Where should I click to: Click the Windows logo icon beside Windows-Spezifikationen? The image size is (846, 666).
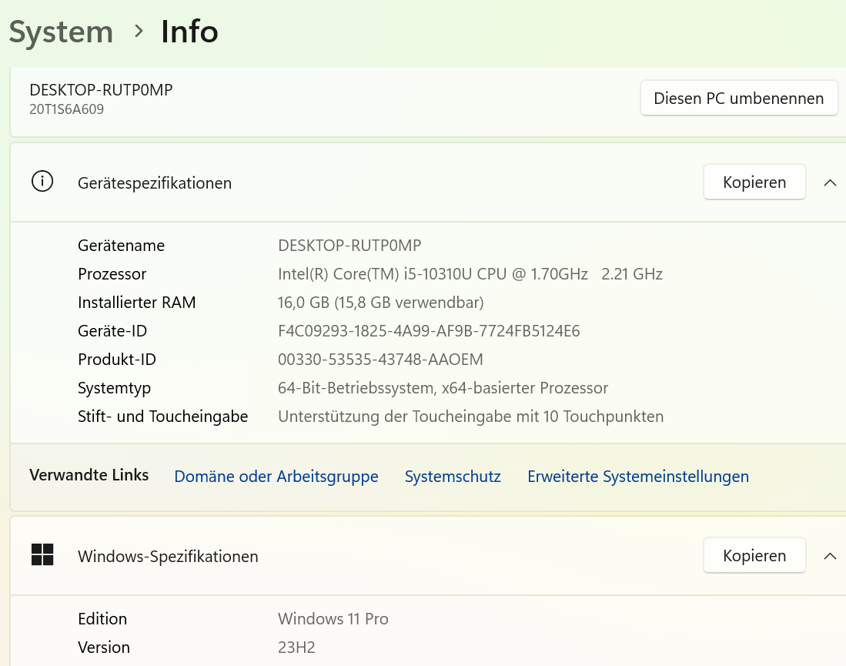[x=42, y=555]
